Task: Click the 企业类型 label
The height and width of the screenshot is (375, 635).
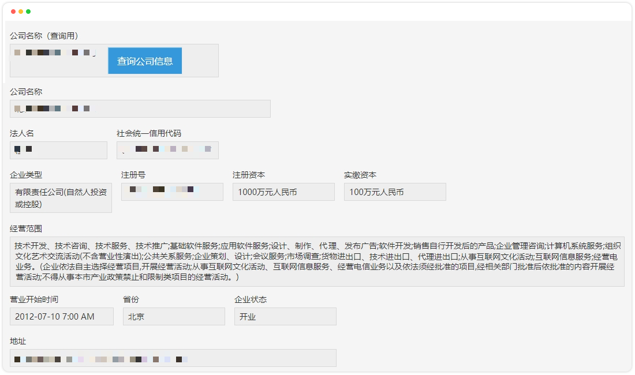Action: coord(26,175)
